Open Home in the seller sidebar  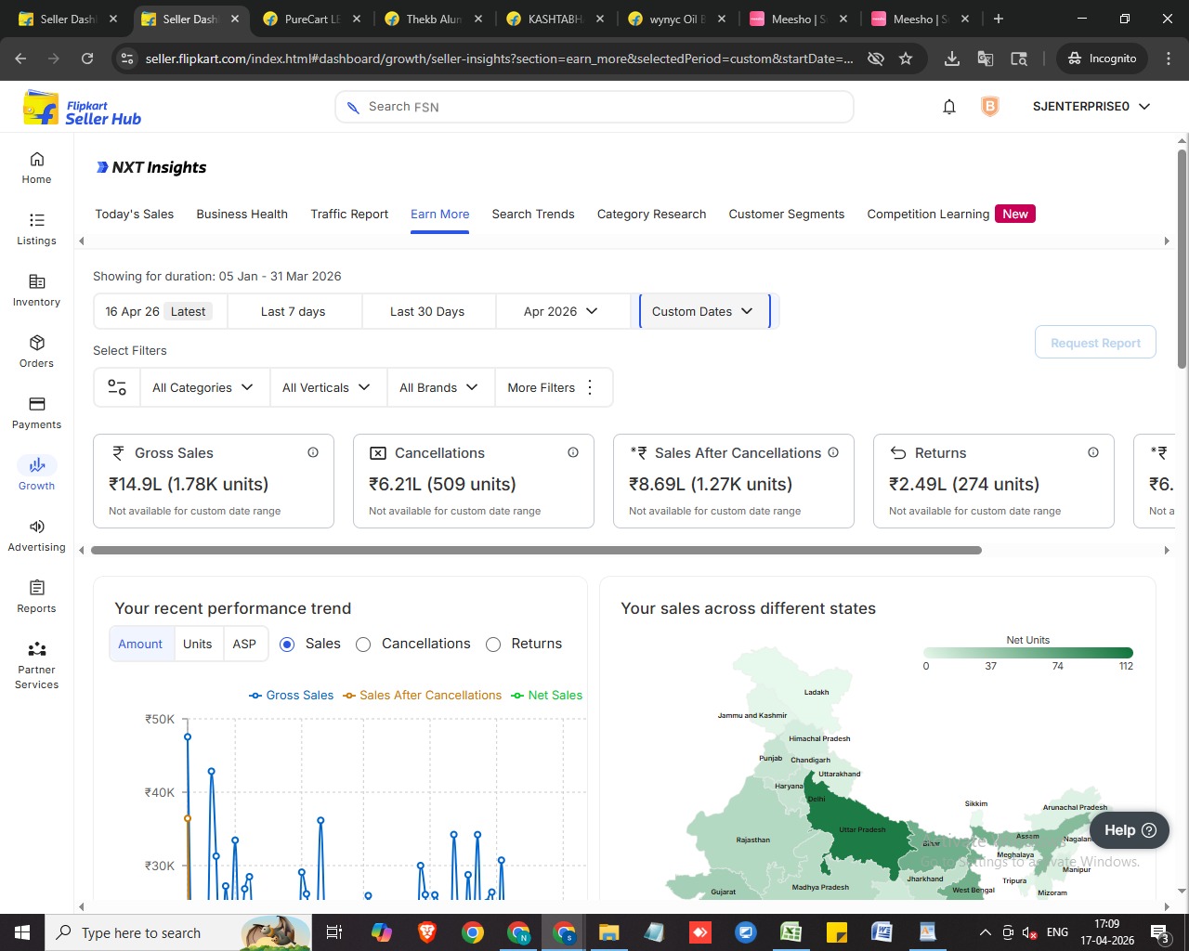tap(36, 168)
